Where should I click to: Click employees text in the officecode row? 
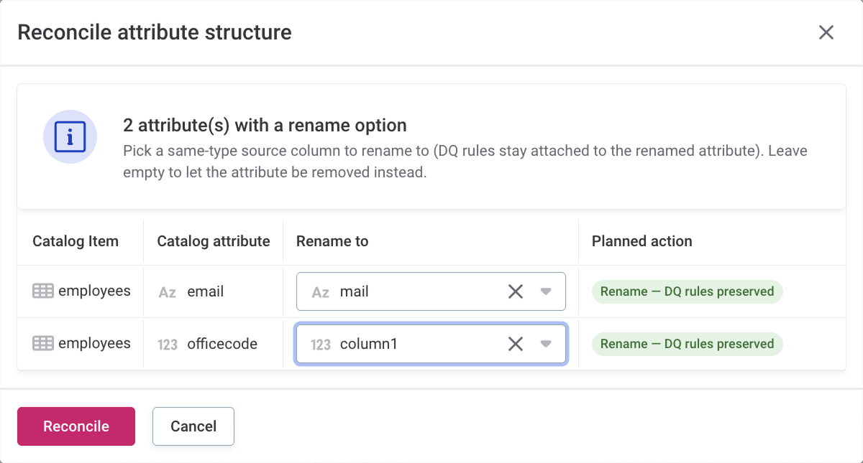click(x=94, y=343)
